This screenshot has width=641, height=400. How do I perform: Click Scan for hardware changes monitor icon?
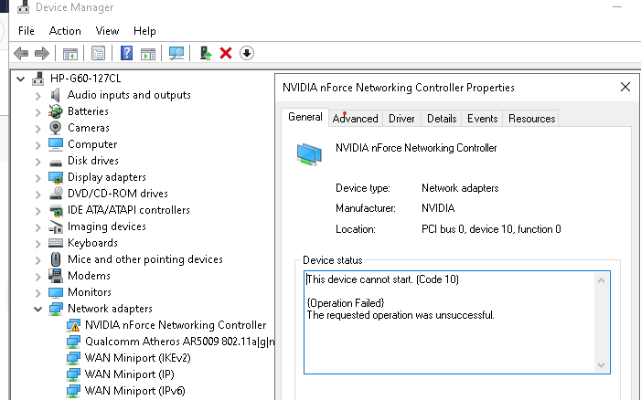176,53
